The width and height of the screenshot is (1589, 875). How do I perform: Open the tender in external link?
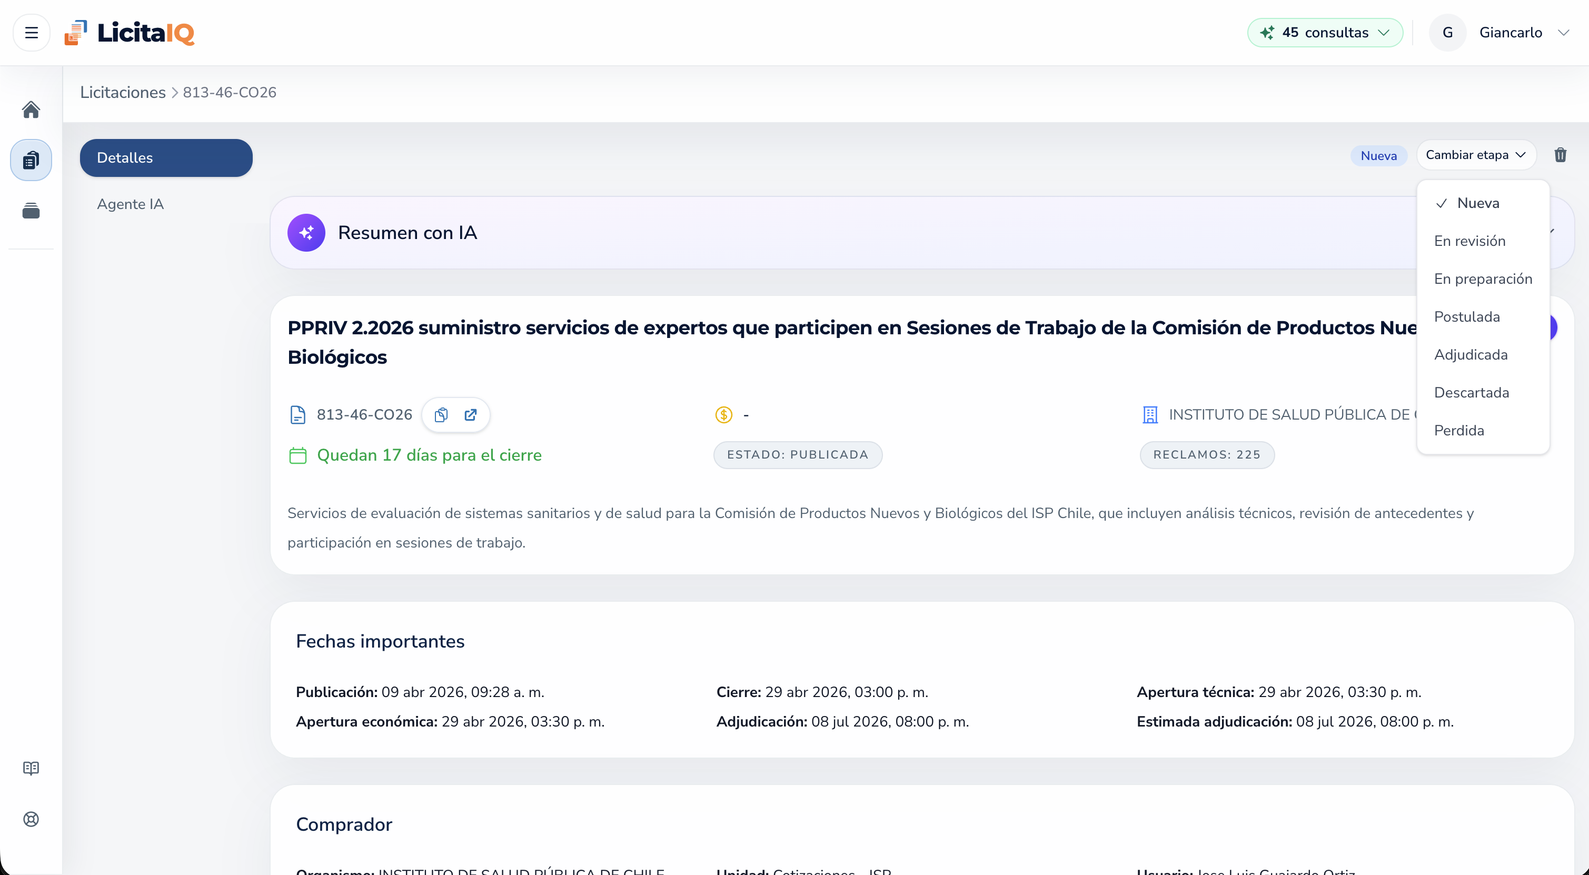471,414
